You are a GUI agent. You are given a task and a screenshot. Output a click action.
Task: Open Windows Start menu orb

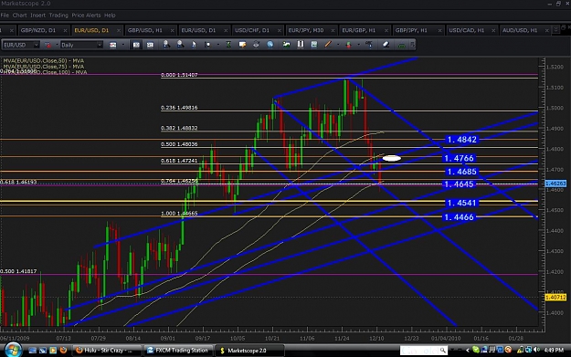(x=13, y=350)
